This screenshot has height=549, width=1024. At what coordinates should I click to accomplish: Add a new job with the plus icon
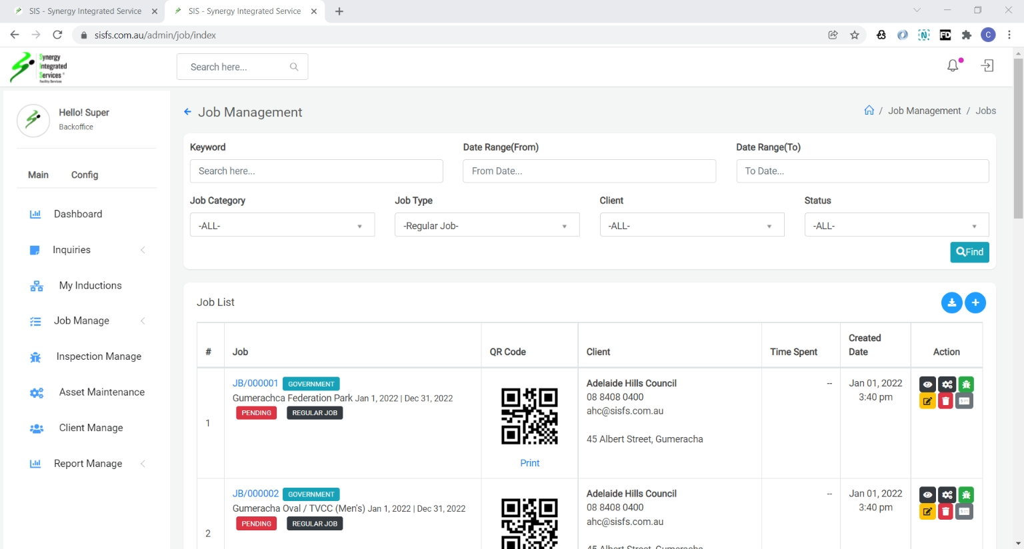tap(975, 302)
